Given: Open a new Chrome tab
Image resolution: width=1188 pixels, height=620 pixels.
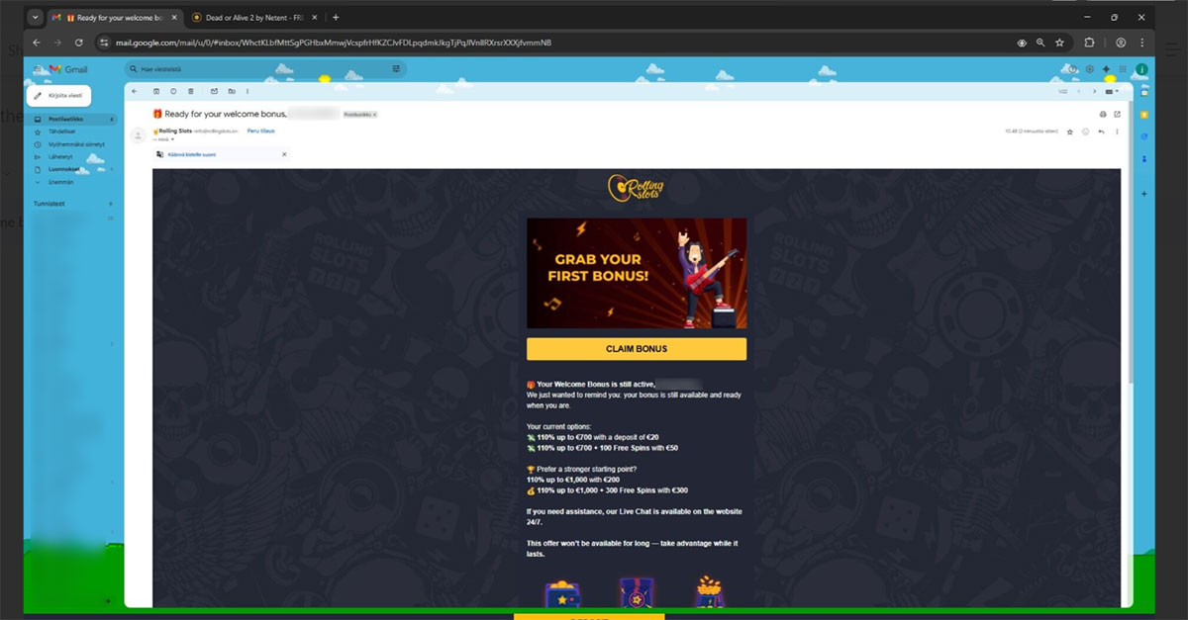Looking at the screenshot, I should [x=336, y=17].
